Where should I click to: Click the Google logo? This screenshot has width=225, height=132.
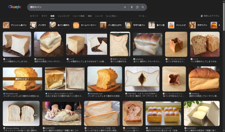(15, 7)
